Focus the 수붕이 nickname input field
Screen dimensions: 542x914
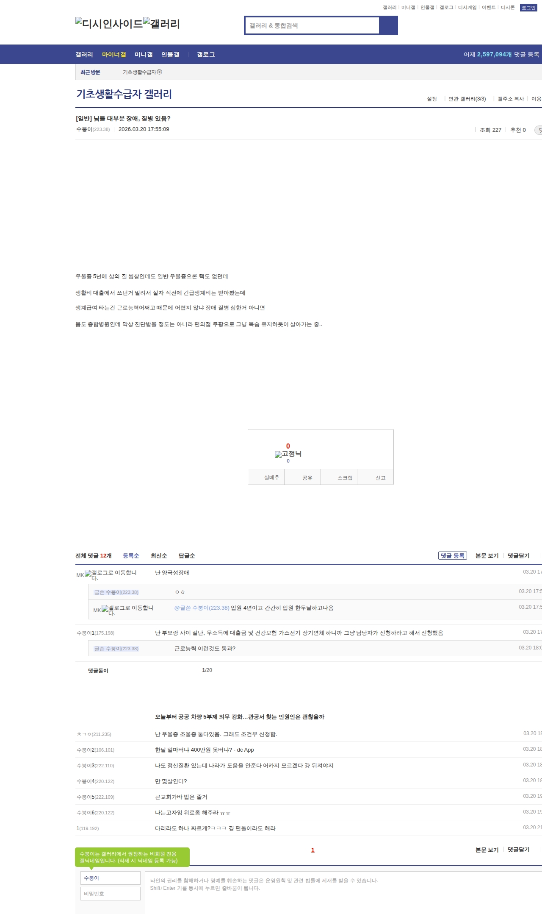tap(111, 878)
